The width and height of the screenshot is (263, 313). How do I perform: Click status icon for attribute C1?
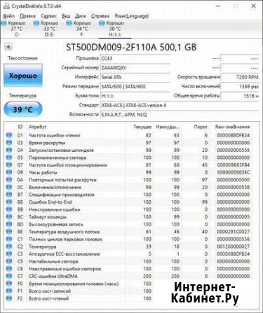click(9, 239)
